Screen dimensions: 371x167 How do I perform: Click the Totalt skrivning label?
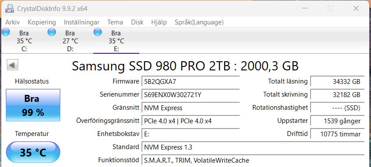(x=286, y=94)
